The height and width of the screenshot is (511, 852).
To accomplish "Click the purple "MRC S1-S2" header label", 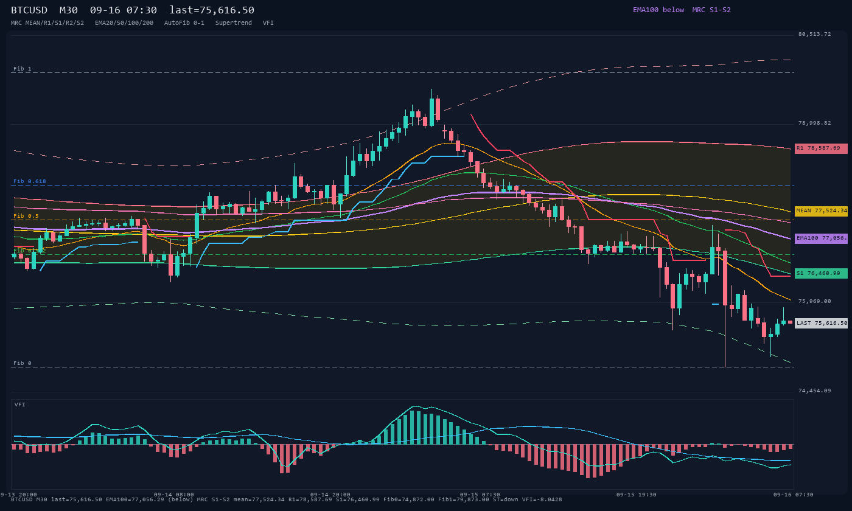I will point(711,10).
